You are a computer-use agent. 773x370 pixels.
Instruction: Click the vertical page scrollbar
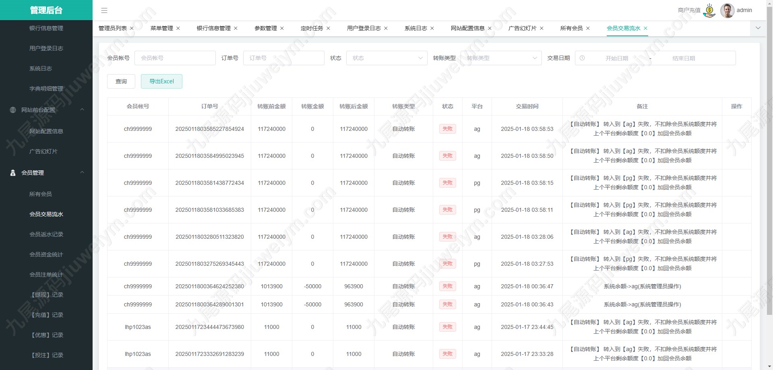(x=769, y=161)
